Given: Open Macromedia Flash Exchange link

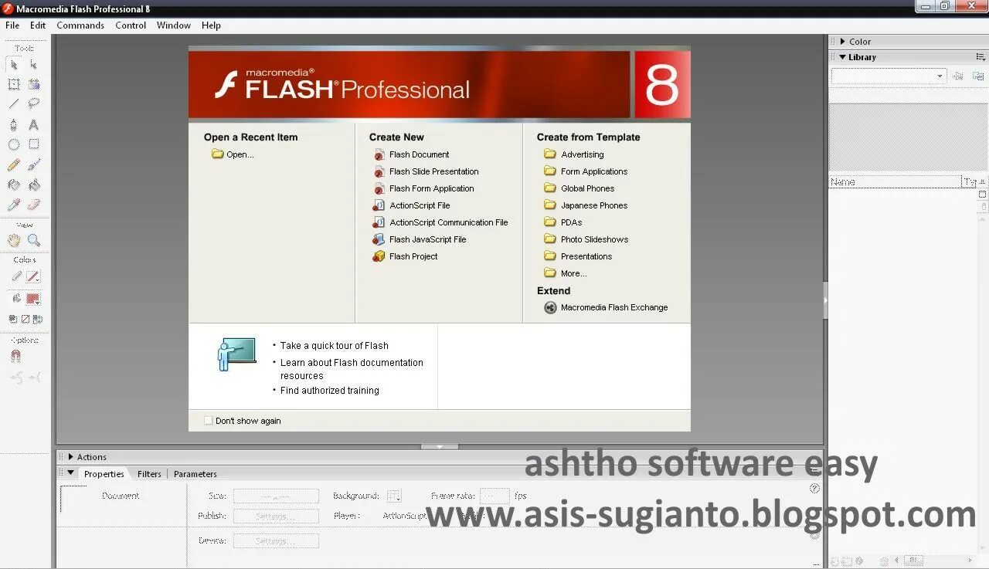Looking at the screenshot, I should [606, 307].
